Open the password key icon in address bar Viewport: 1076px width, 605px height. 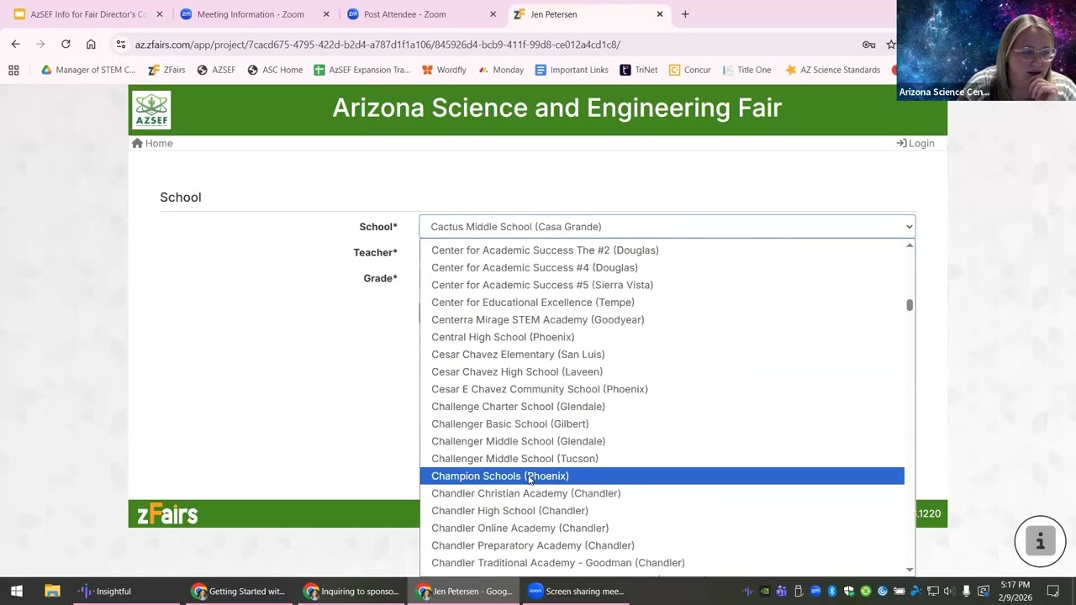(x=868, y=45)
